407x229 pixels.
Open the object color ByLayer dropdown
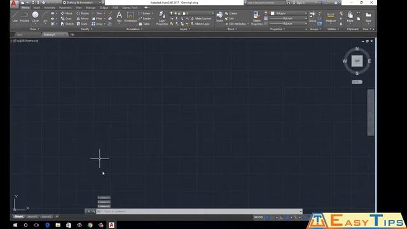click(x=289, y=13)
